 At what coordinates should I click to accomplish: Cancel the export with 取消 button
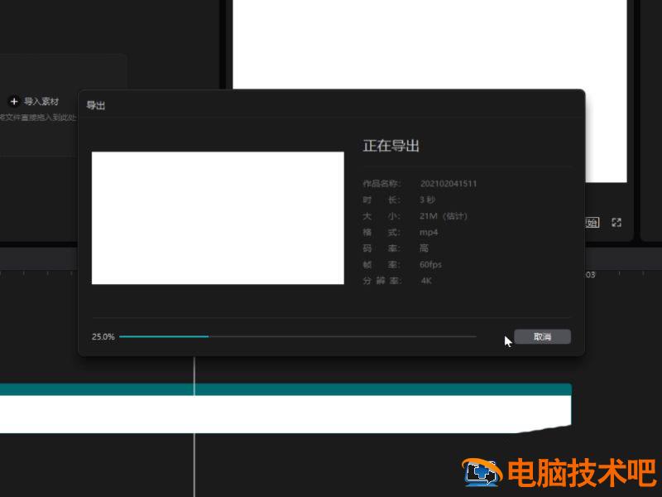pyautogui.click(x=542, y=335)
